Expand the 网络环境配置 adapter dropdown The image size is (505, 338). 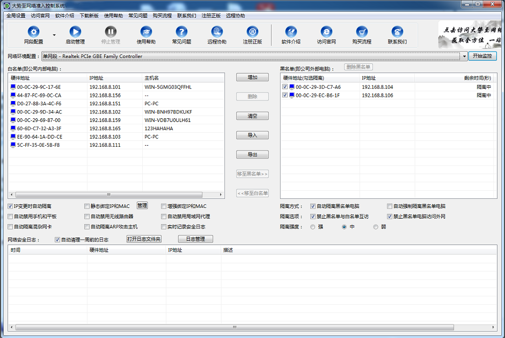[464, 56]
